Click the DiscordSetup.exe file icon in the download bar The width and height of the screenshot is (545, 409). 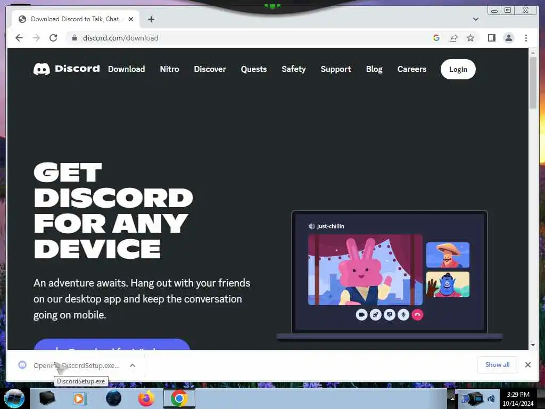[x=22, y=365]
